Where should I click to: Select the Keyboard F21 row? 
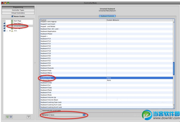107,58
